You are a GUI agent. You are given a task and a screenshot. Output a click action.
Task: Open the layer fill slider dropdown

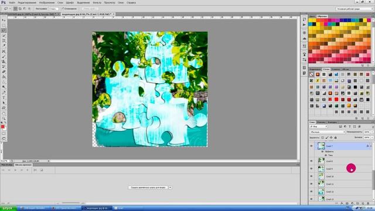(x=373, y=138)
